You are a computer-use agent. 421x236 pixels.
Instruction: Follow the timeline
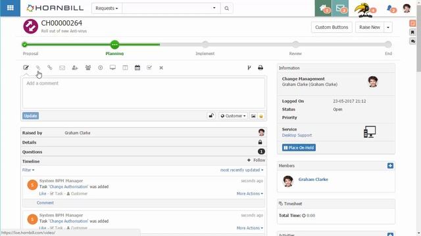(256, 160)
